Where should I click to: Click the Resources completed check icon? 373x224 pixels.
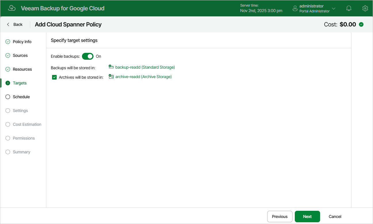click(x=8, y=69)
